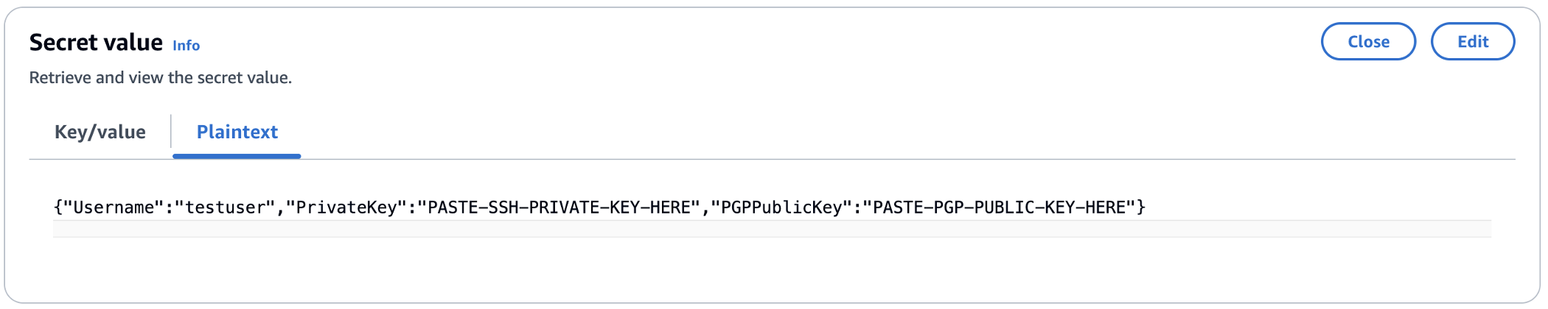This screenshot has width=1548, height=309.
Task: Click the "Username" key in the JSON
Action: [x=113, y=207]
